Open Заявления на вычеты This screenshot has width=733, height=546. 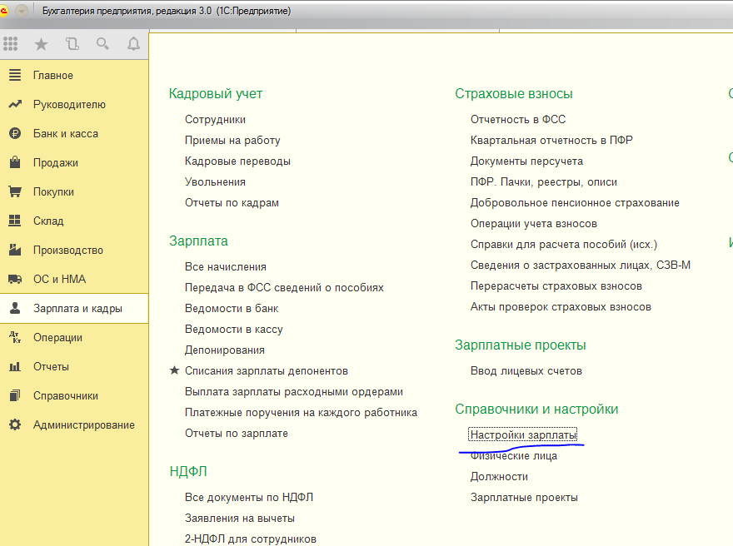coord(239,519)
